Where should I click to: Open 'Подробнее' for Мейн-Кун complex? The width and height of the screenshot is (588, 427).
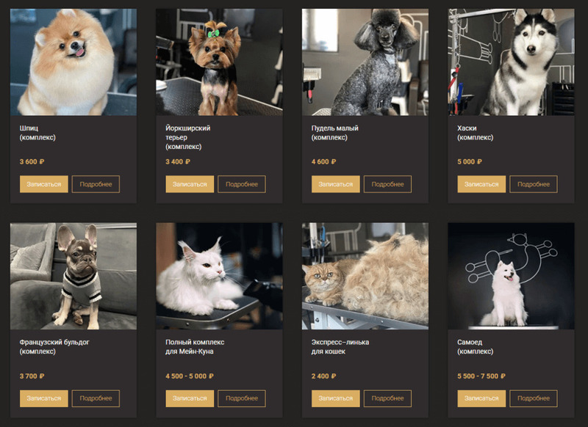point(242,398)
